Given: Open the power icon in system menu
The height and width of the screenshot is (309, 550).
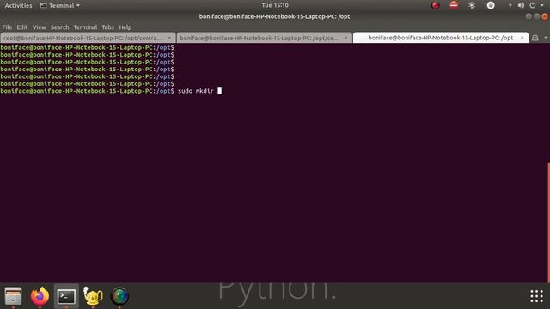Looking at the screenshot, I should pos(533,5).
